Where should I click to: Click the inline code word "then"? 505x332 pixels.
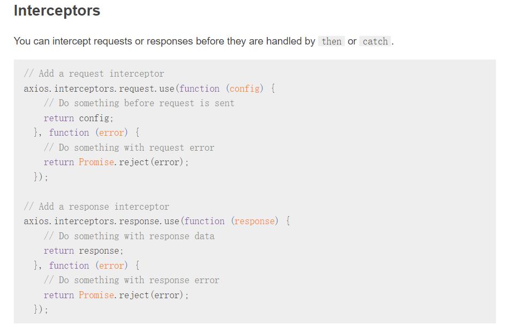click(x=331, y=41)
